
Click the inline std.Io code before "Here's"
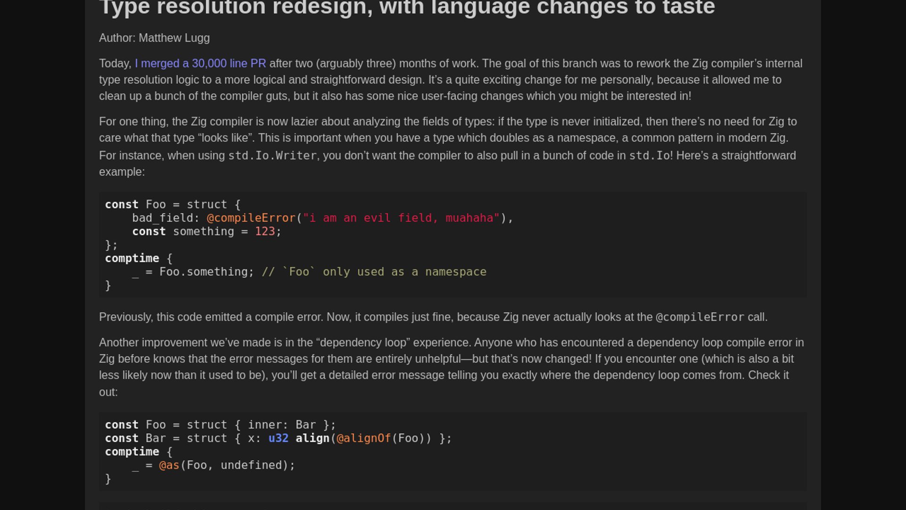(x=649, y=155)
